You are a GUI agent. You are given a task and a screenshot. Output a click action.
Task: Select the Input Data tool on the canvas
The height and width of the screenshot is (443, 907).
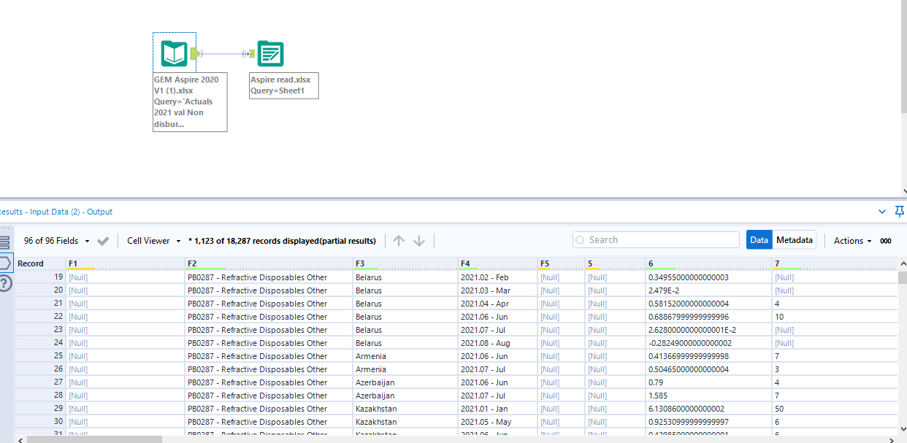tap(174, 53)
